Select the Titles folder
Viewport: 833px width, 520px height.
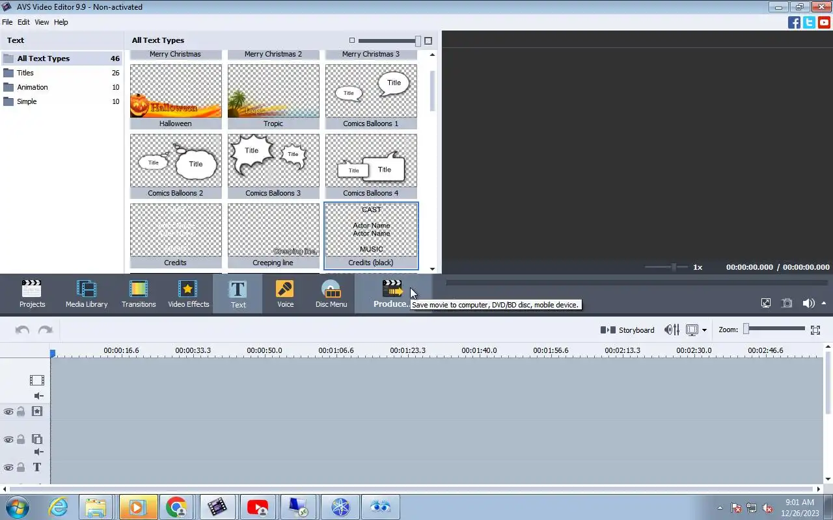[62, 73]
